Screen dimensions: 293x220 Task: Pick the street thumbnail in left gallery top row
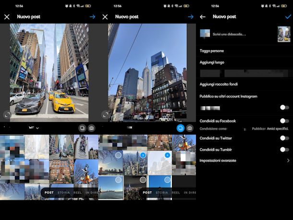click(61, 147)
